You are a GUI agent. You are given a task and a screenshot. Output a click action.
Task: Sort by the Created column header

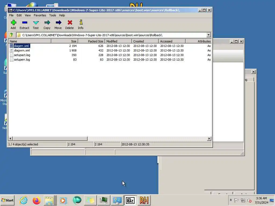point(145,41)
